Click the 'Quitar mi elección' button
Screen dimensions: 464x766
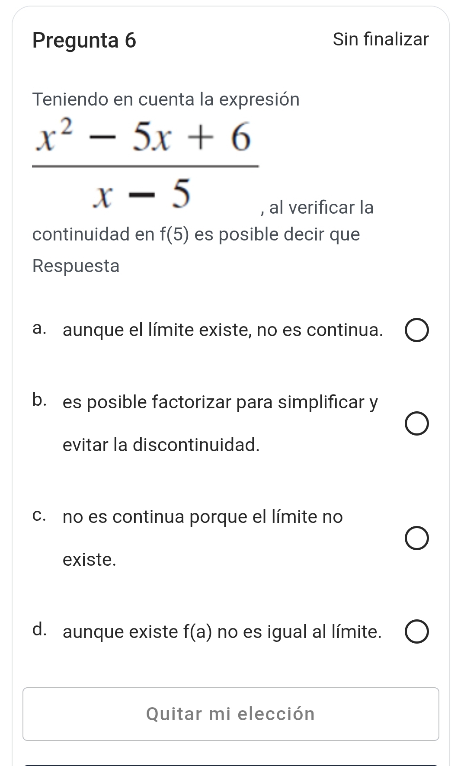[231, 714]
